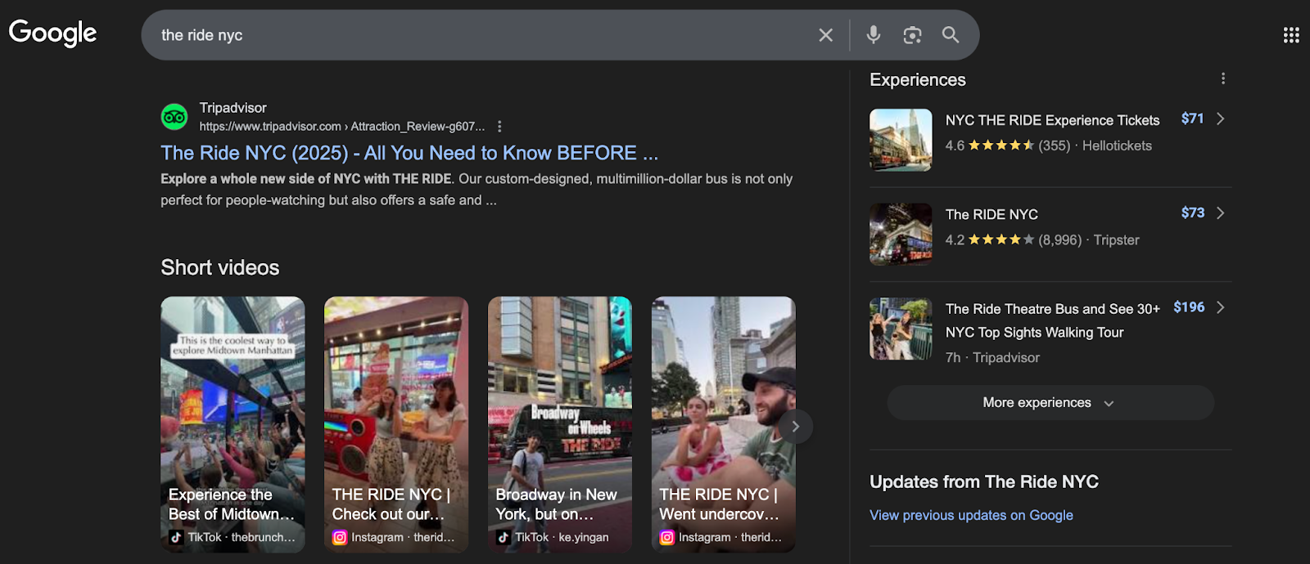Image resolution: width=1310 pixels, height=564 pixels.
Task: Click the Tripadvisor site name
Action: point(233,108)
